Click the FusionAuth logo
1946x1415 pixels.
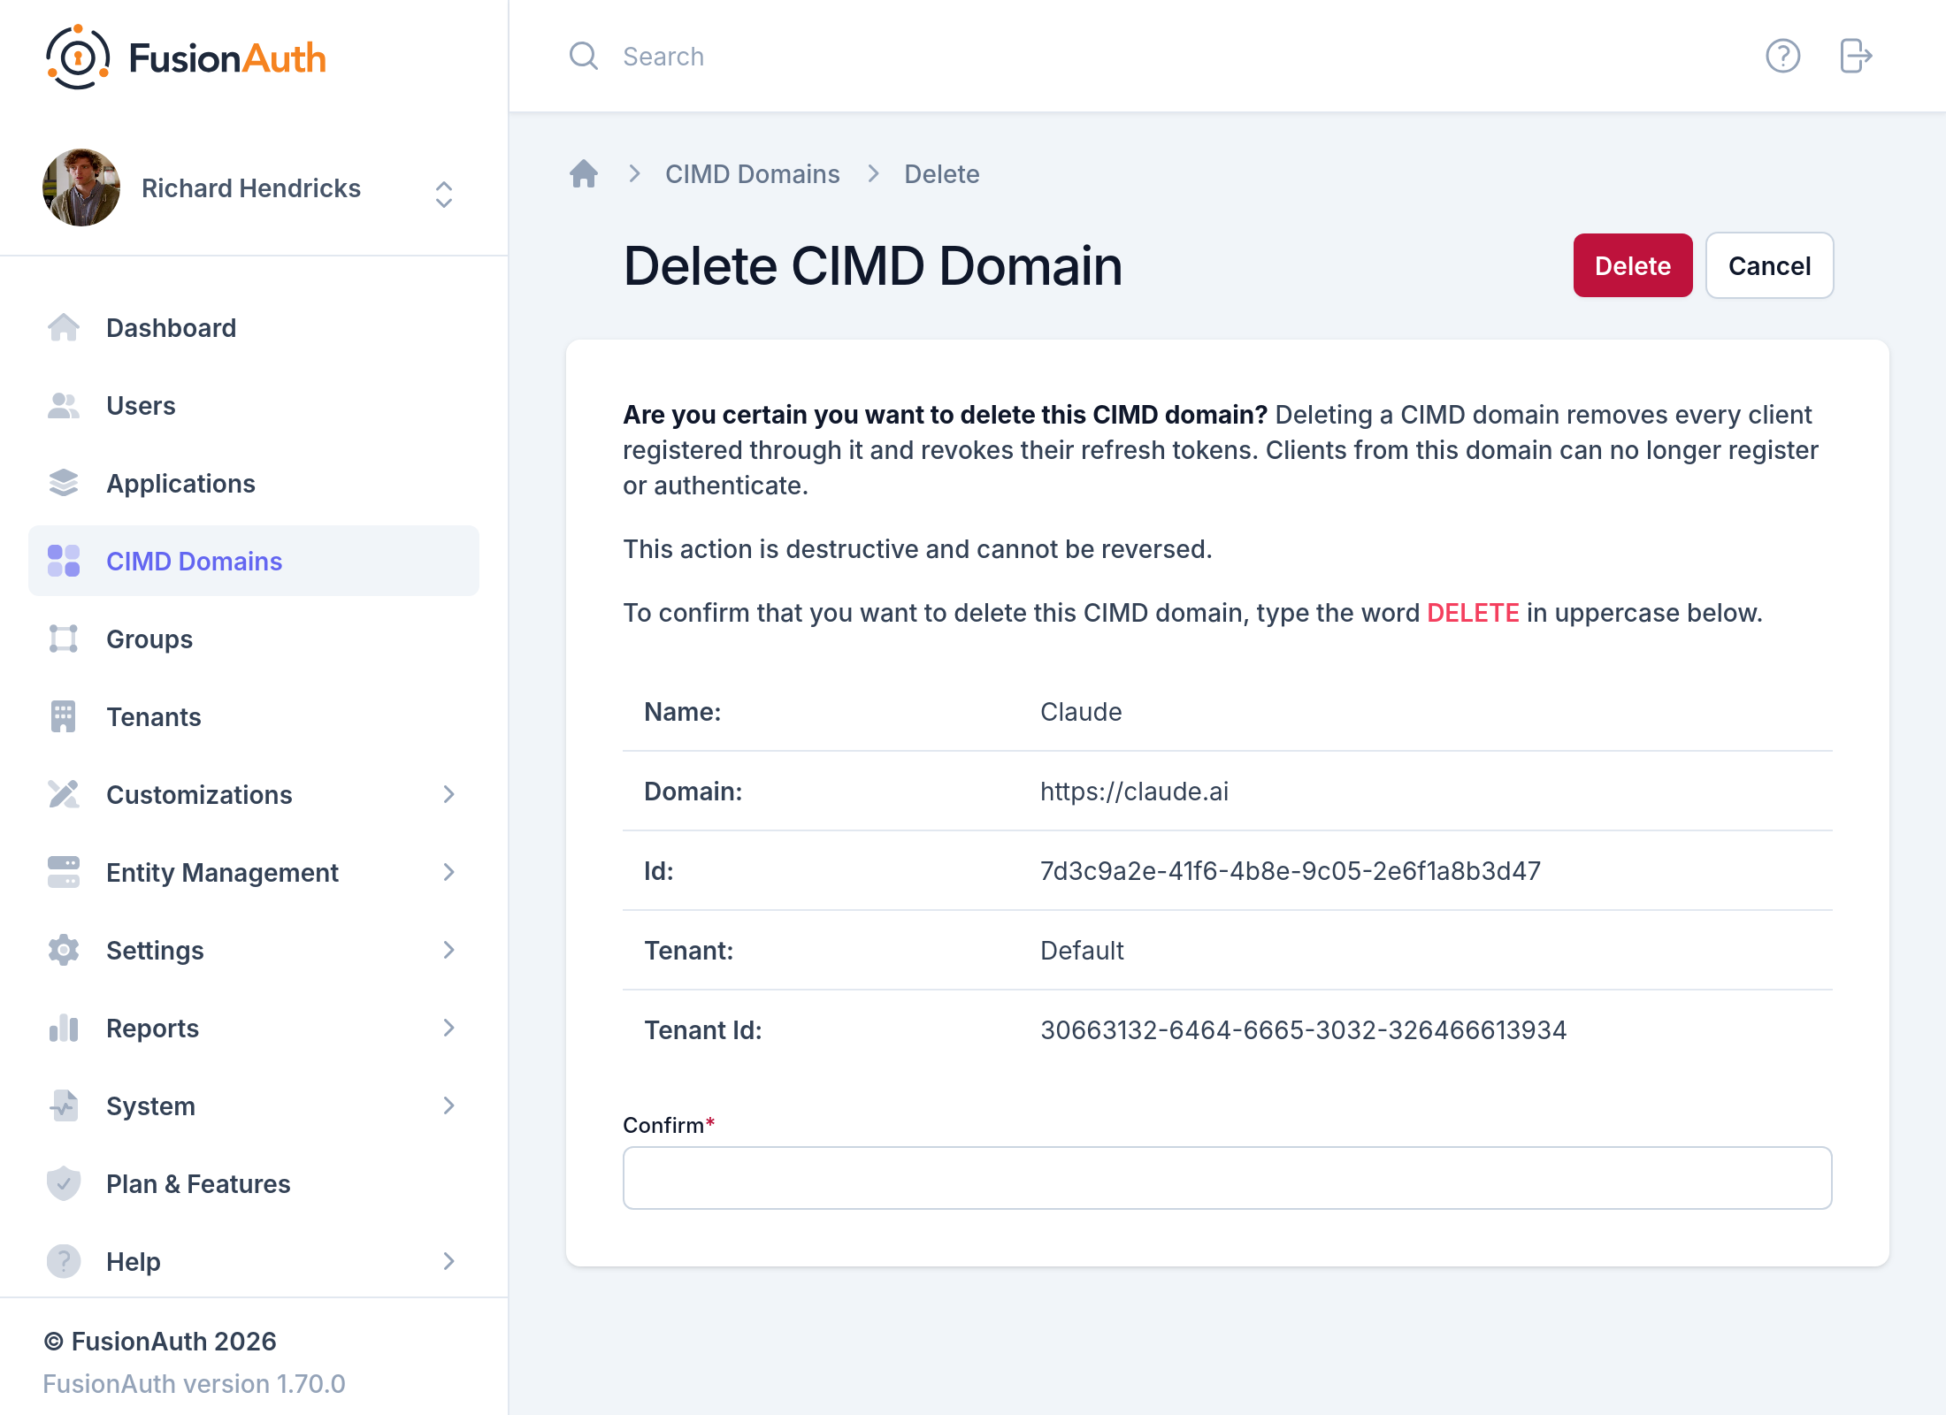(x=186, y=57)
